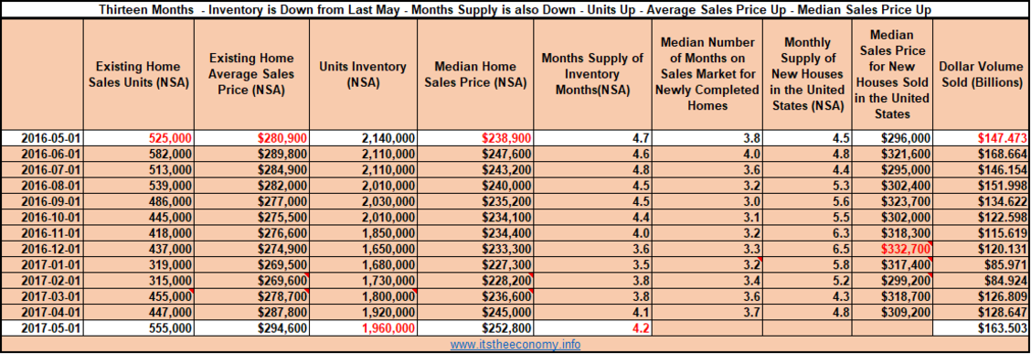Select the Dollar Volume Sold (Billions) header
This screenshot has width=1031, height=354.
pos(981,74)
